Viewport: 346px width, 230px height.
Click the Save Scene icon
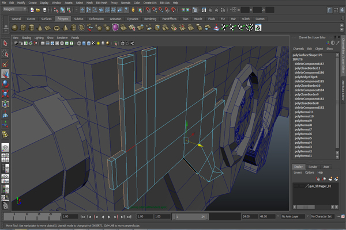coord(44,10)
